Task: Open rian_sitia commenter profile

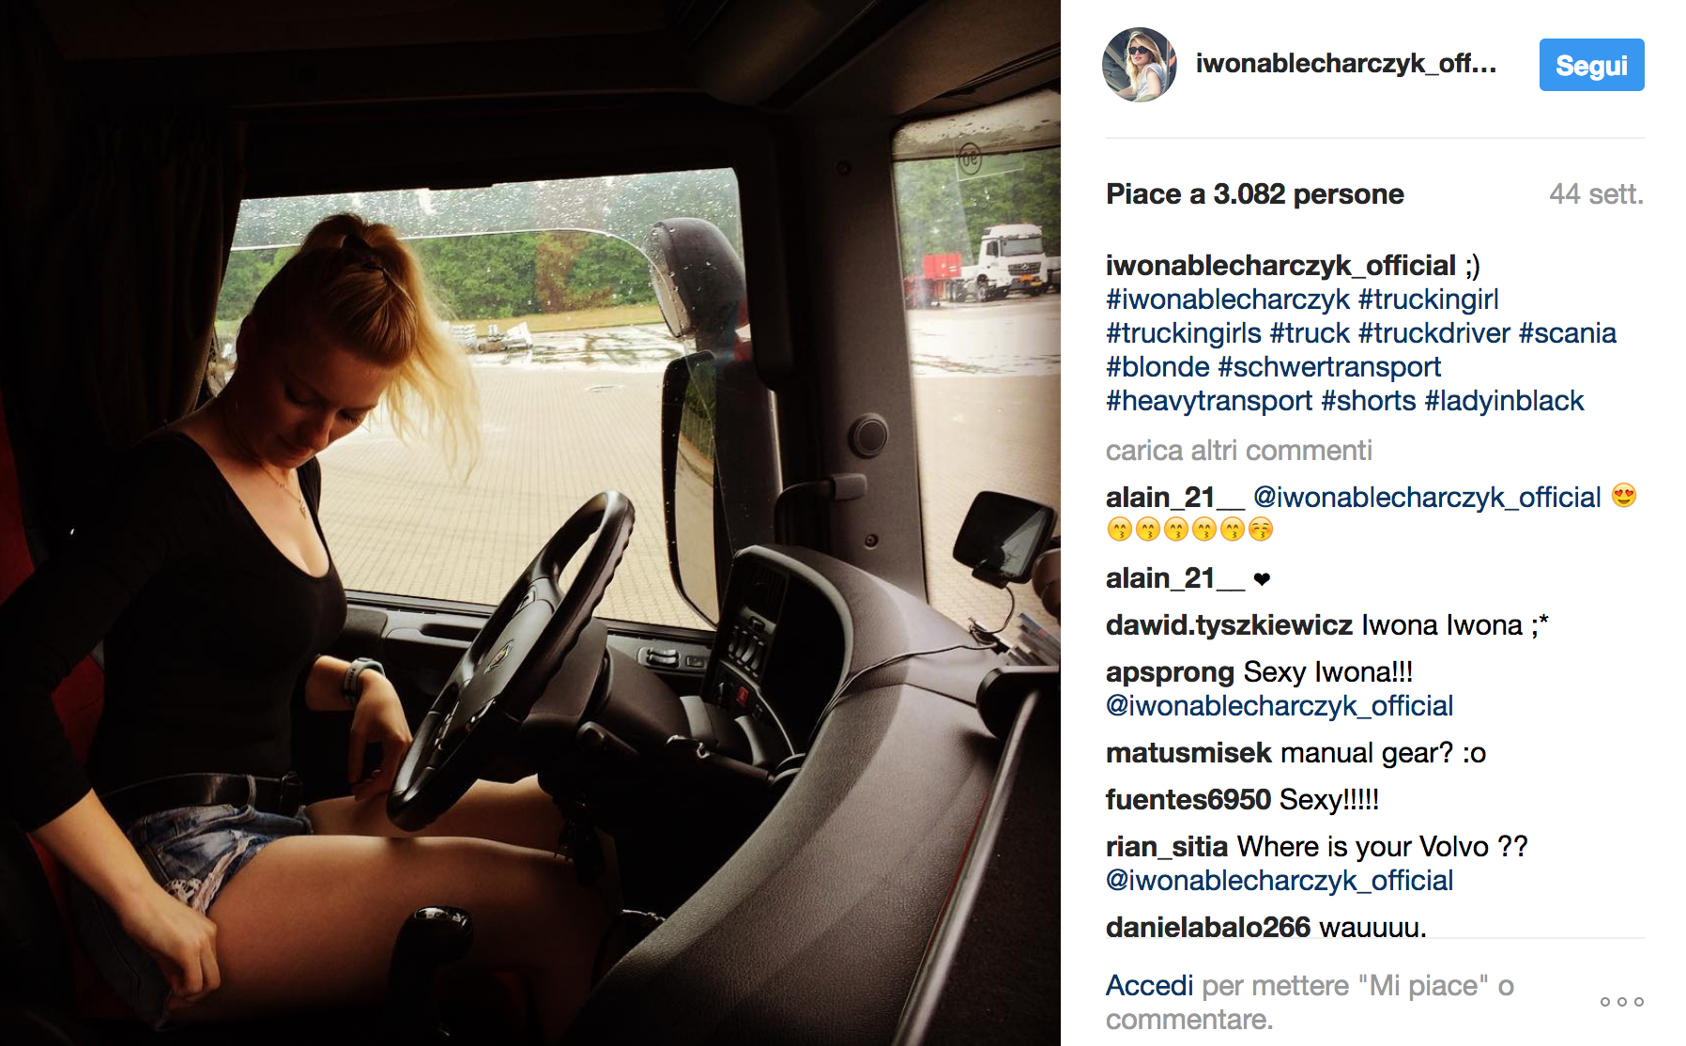Action: click(1167, 847)
